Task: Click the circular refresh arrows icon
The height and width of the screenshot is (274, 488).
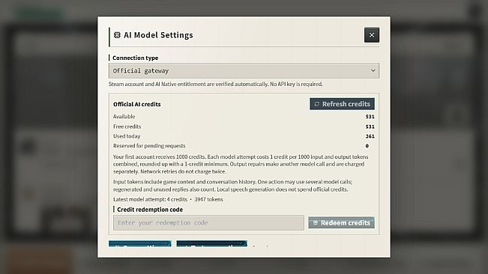Action: tap(317, 104)
